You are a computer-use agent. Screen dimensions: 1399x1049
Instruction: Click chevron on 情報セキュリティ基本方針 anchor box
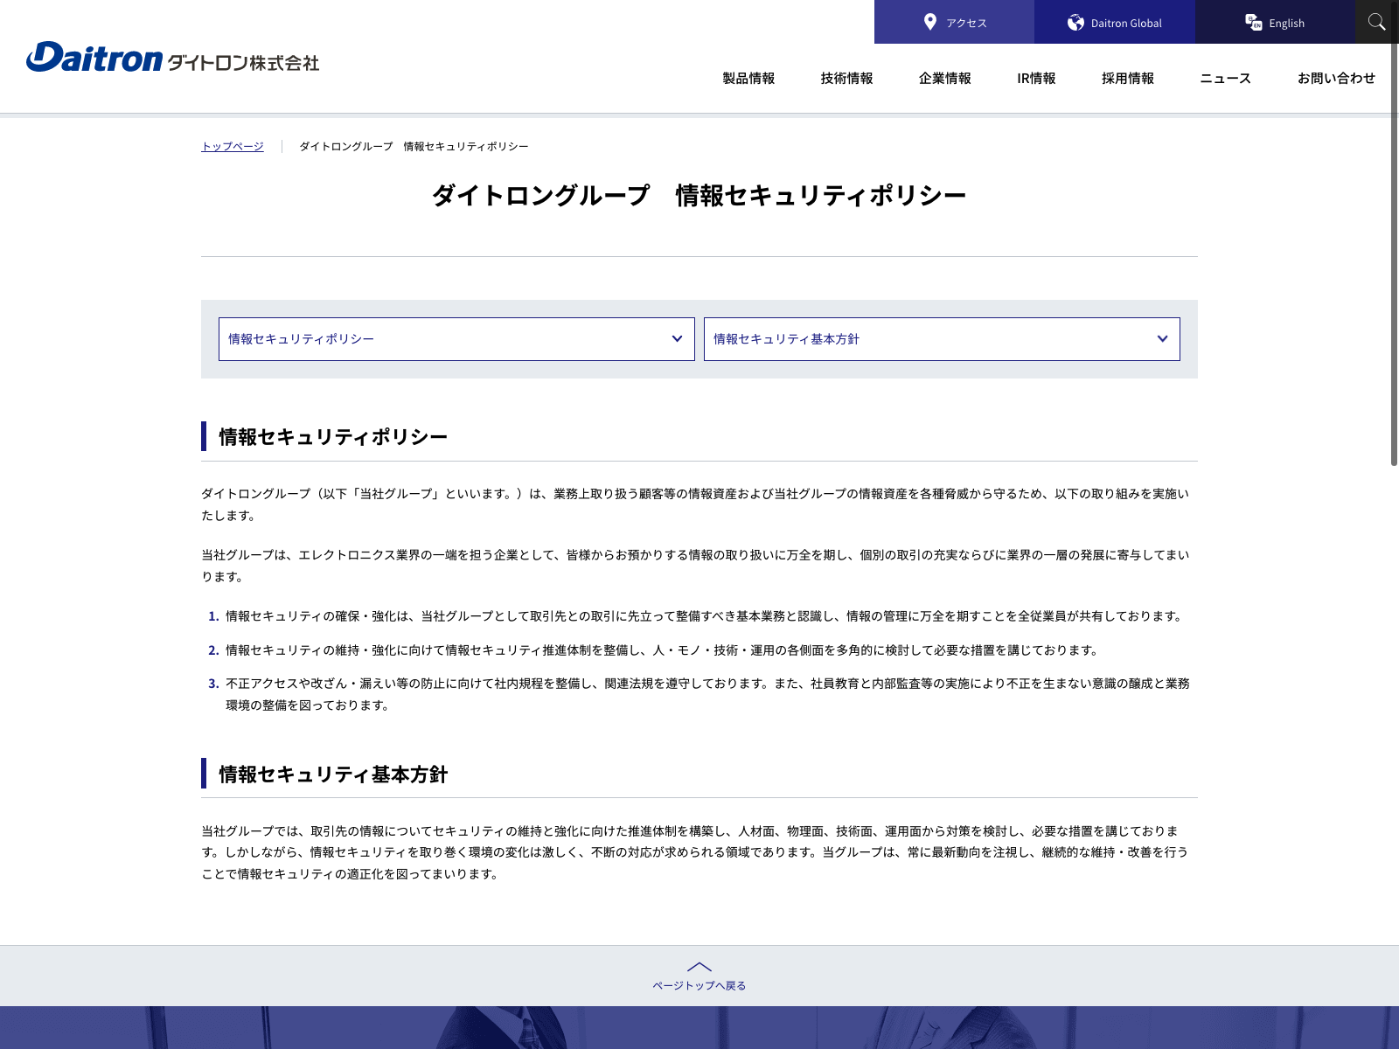click(x=1162, y=339)
